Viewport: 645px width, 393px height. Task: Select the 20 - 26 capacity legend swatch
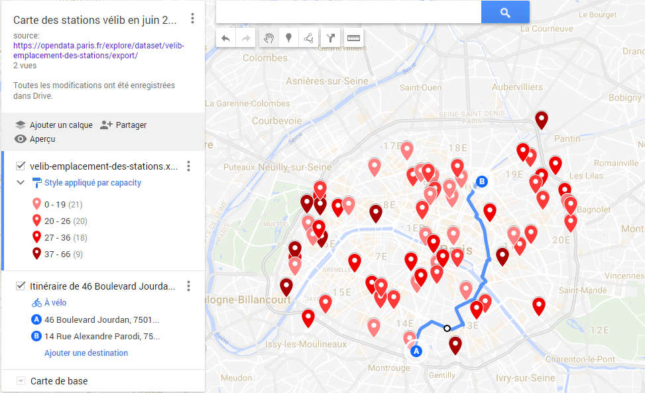[36, 221]
